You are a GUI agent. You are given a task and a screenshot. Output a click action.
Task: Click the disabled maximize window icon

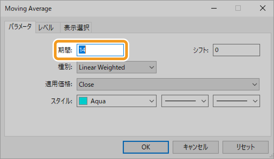point(238,9)
